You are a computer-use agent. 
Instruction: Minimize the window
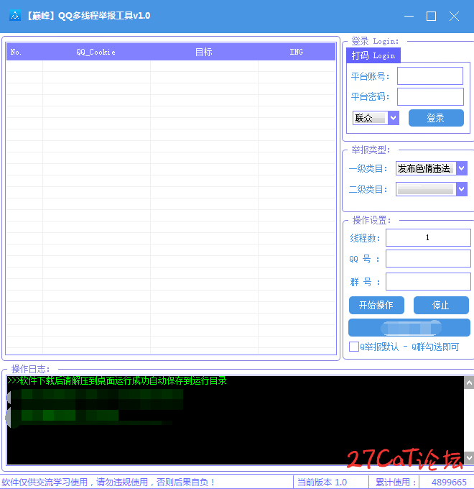[x=409, y=16]
